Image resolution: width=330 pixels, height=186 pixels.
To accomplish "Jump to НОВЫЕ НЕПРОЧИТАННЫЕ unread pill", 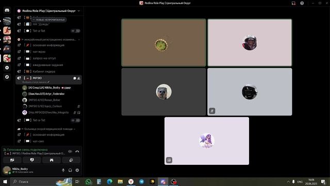I will click(48, 20).
